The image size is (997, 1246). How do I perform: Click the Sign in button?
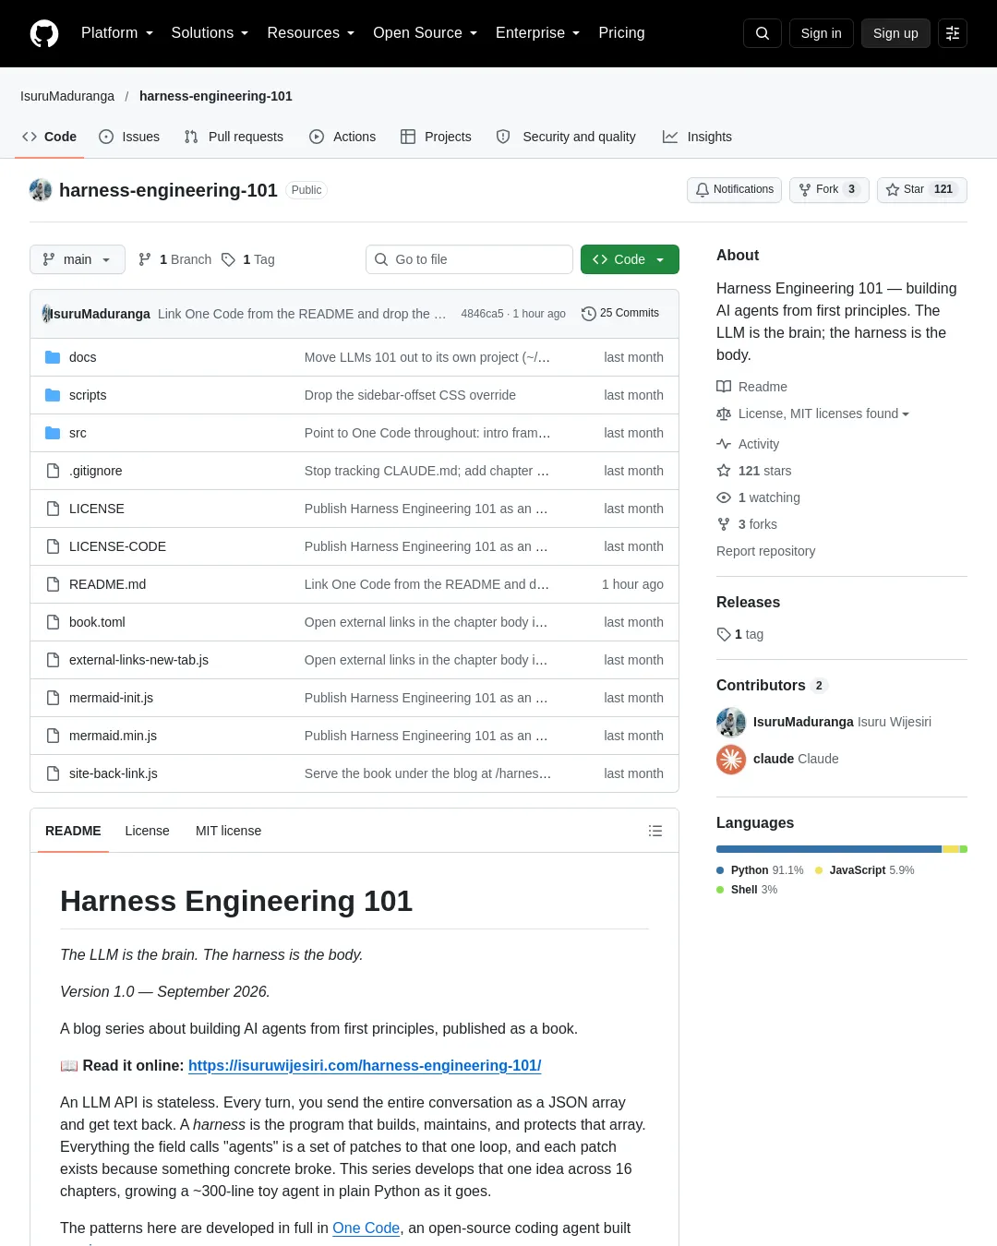(822, 33)
